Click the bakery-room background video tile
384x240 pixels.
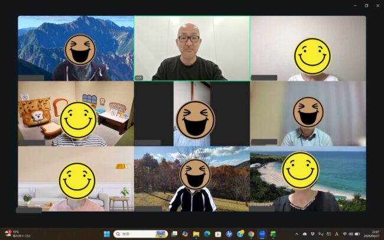point(76,113)
